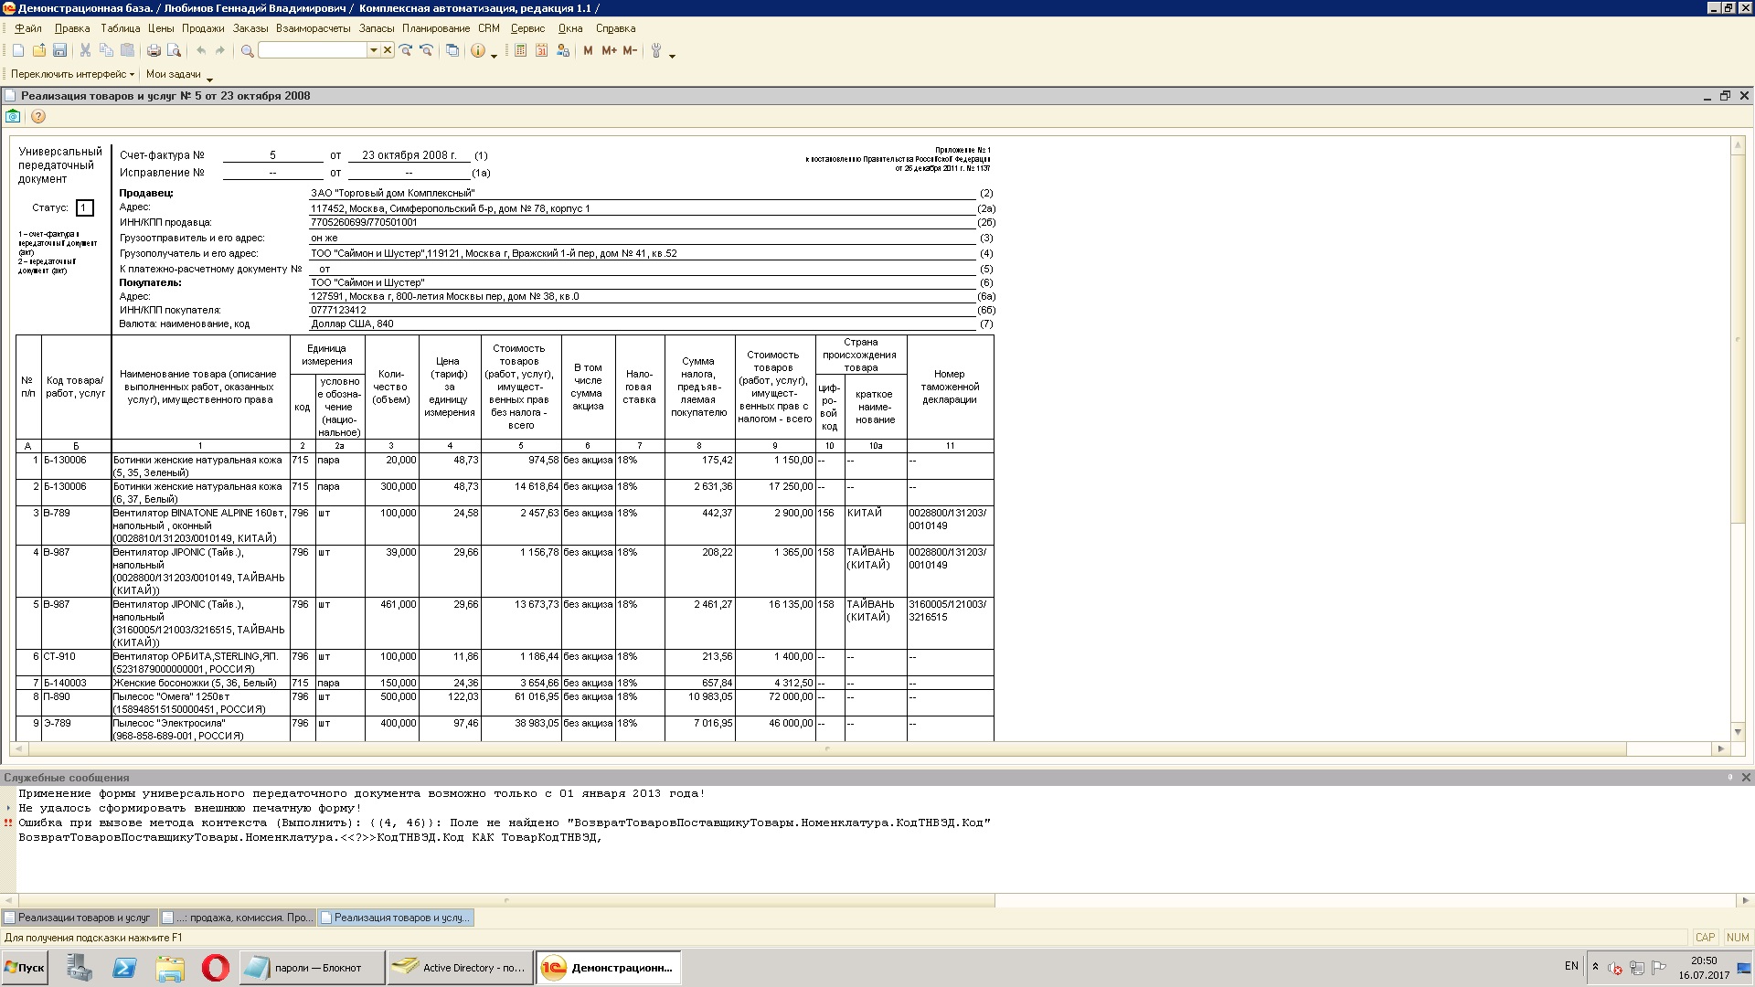The height and width of the screenshot is (987, 1755).
Task: Click the wrench service tools icon
Action: pos(656,51)
